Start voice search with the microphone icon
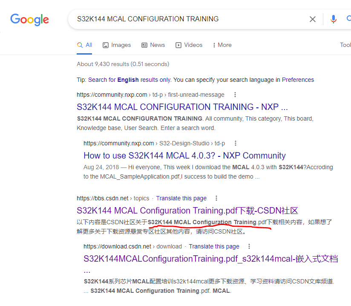The width and height of the screenshot is (351, 306). [333, 19]
